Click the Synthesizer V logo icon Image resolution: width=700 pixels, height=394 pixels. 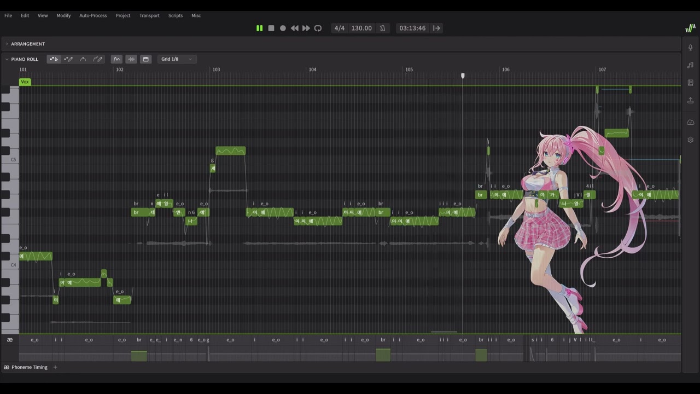pos(690,28)
